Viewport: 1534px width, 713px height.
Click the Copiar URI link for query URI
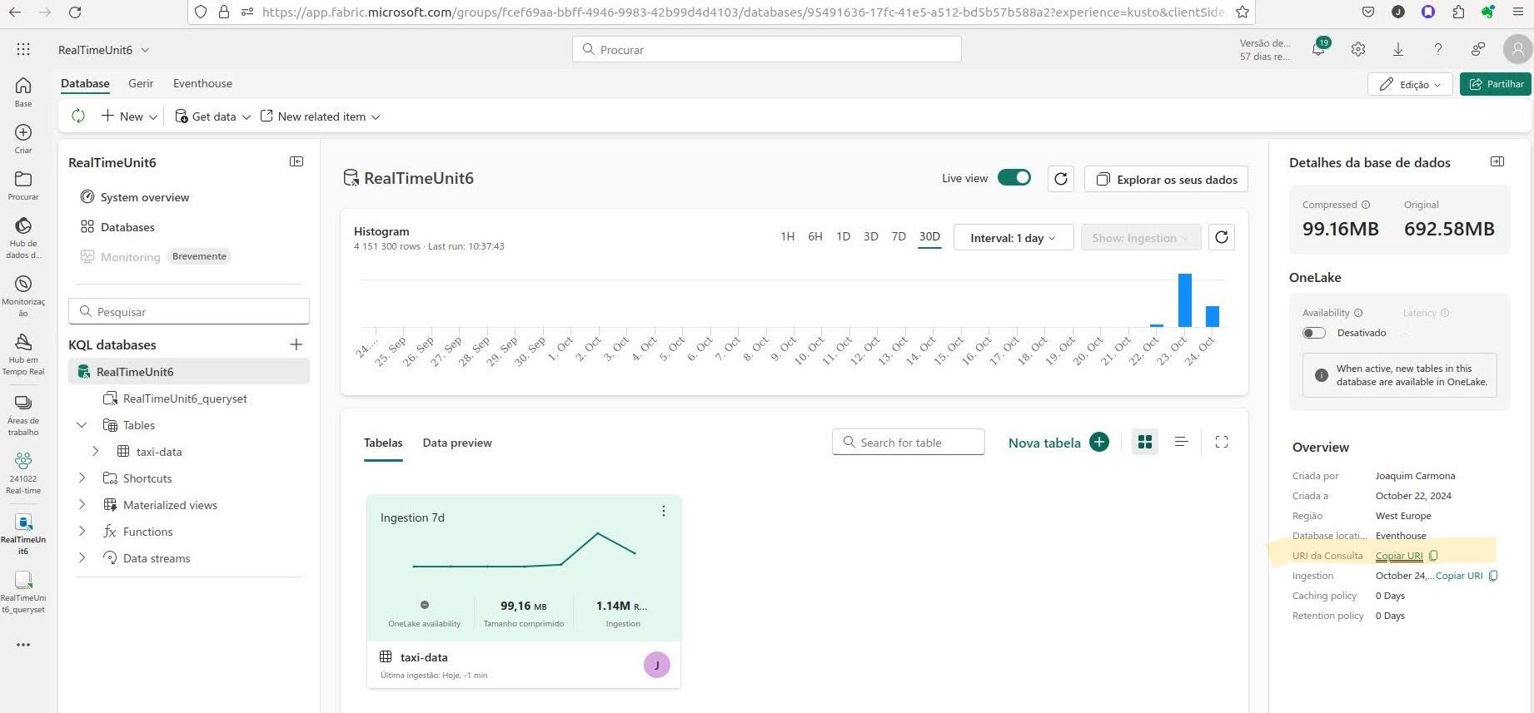point(1399,556)
